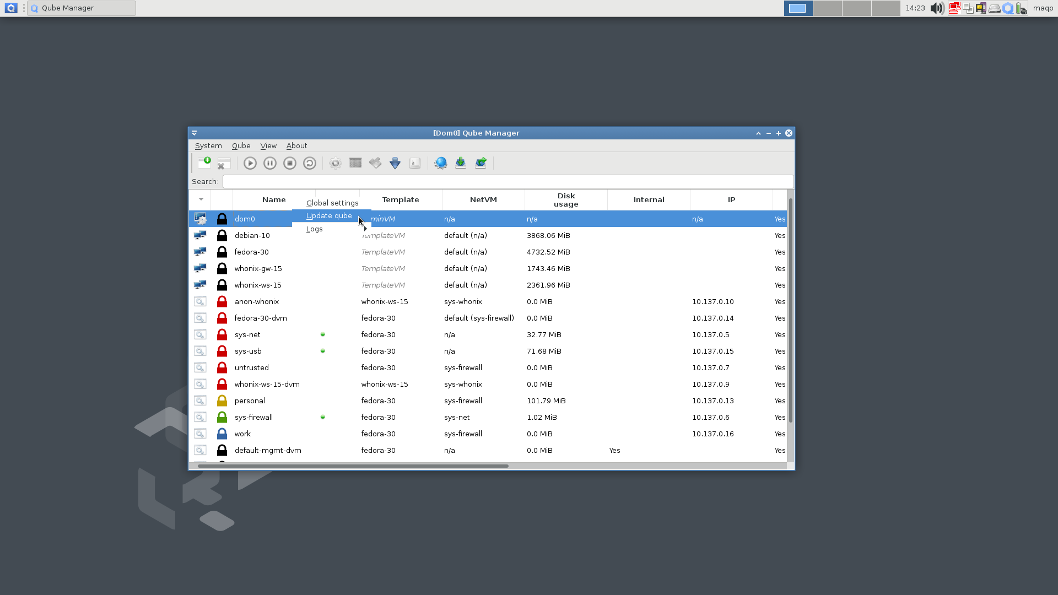Sort by the Internal column header
Screen dimensions: 1058x595
pyautogui.click(x=649, y=199)
